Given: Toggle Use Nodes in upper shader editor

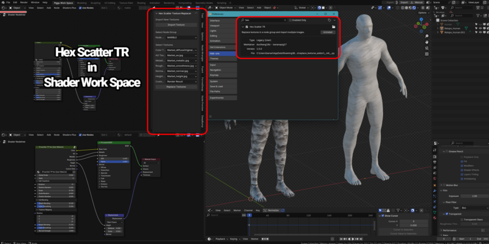Looking at the screenshot, I should click(x=80, y=8).
